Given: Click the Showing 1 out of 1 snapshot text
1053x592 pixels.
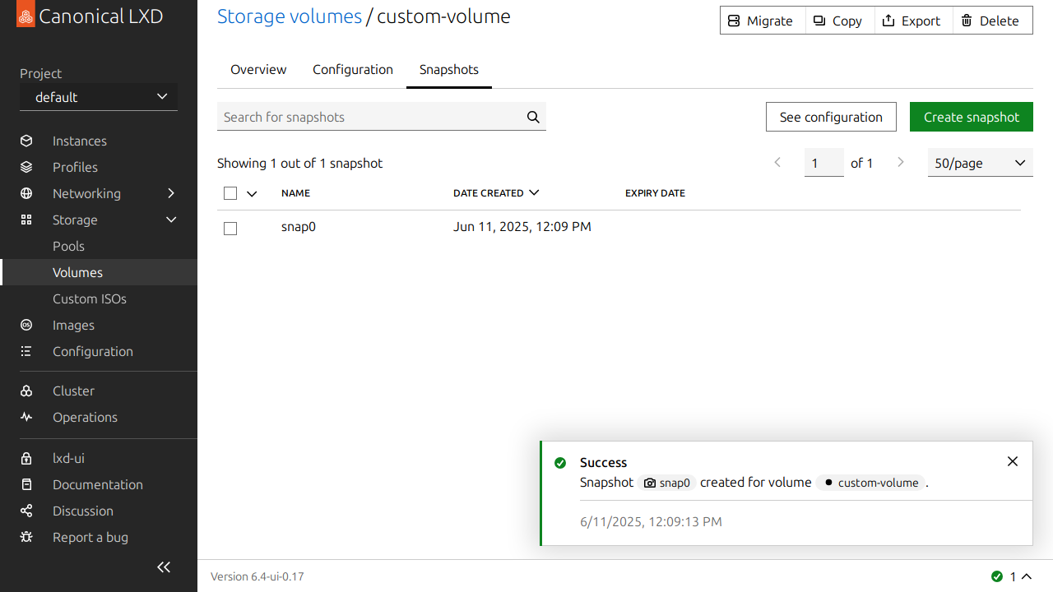Looking at the screenshot, I should point(300,163).
